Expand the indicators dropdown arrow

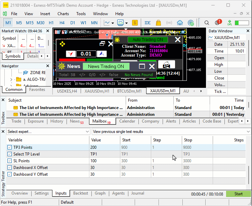(x=126, y=23)
